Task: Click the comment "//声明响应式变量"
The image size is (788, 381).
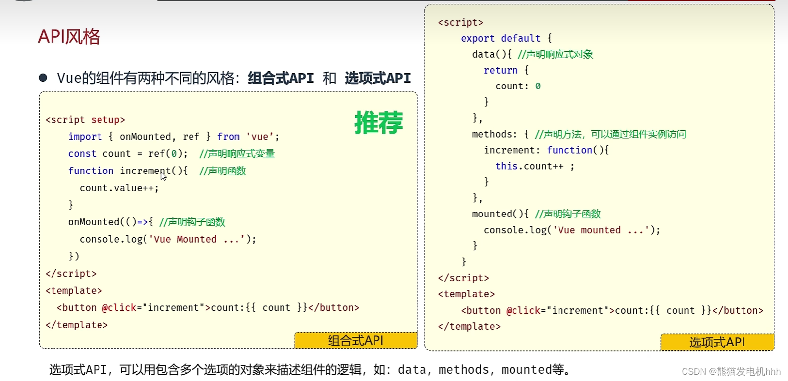Action: click(x=237, y=153)
